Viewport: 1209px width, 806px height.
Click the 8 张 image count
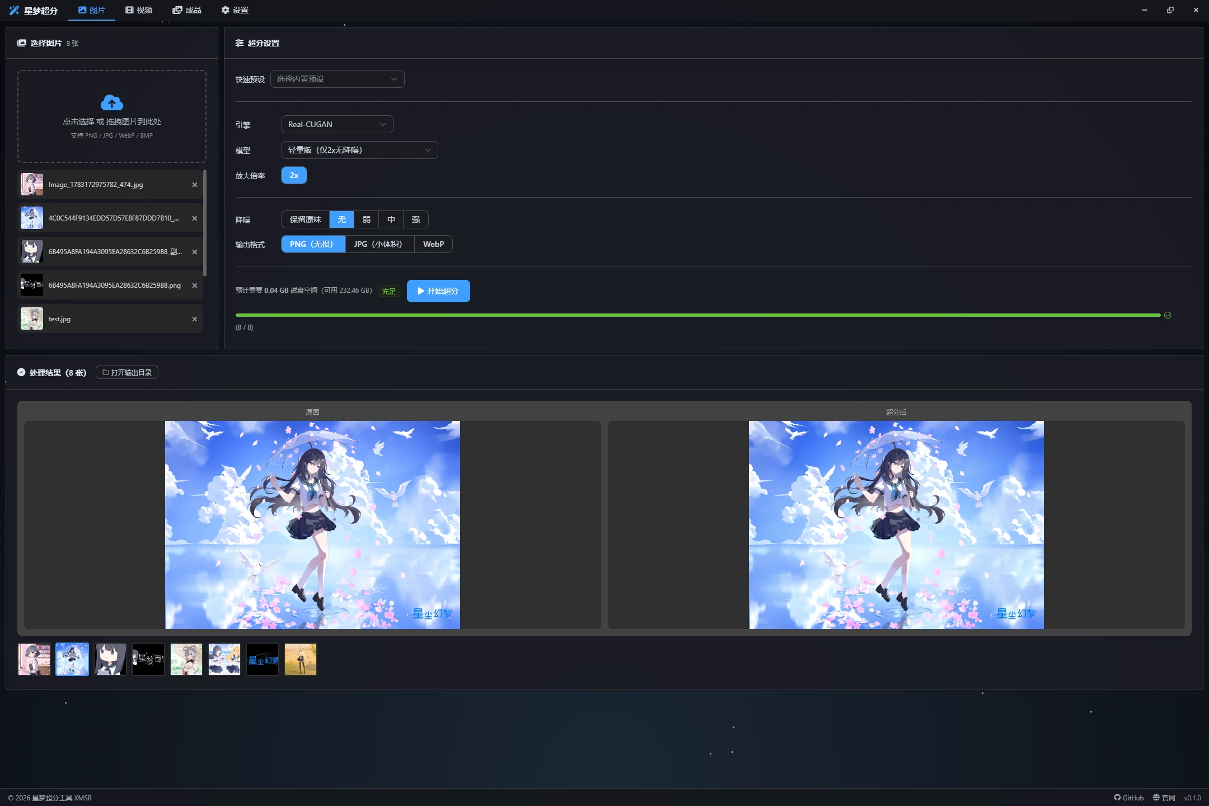73,44
